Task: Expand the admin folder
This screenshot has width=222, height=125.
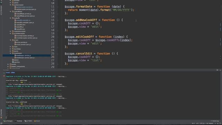Action: [10, 3]
